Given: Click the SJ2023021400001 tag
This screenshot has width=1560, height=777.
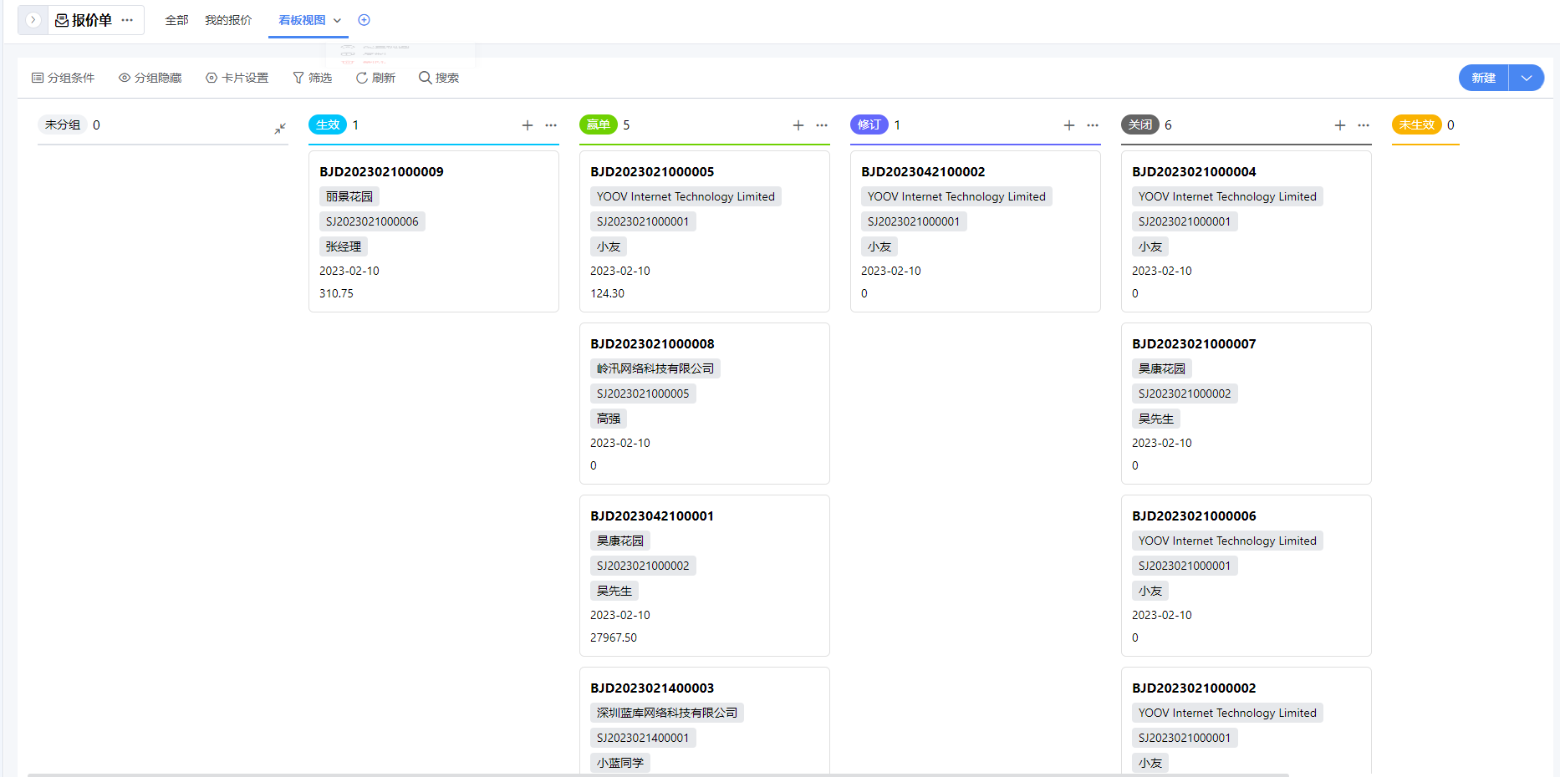Looking at the screenshot, I should pyautogui.click(x=643, y=738).
